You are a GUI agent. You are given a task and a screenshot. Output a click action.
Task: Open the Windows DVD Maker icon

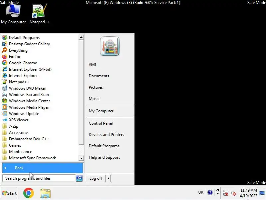[5, 88]
